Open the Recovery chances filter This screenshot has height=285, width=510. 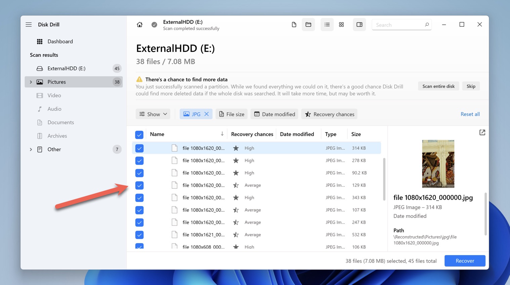329,114
